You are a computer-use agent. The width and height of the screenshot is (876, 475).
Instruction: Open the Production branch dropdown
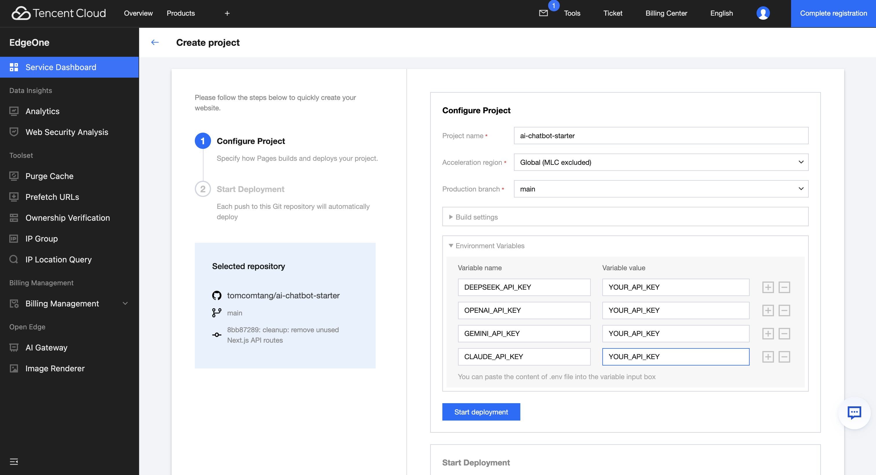(x=661, y=189)
